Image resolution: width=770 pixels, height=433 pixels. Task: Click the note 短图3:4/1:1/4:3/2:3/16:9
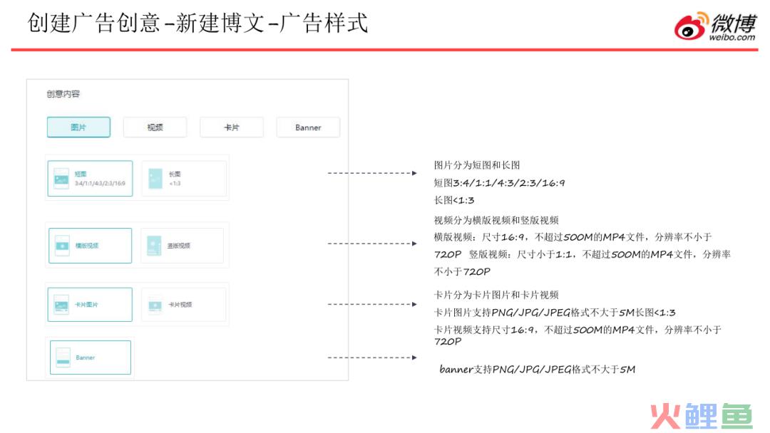(499, 183)
